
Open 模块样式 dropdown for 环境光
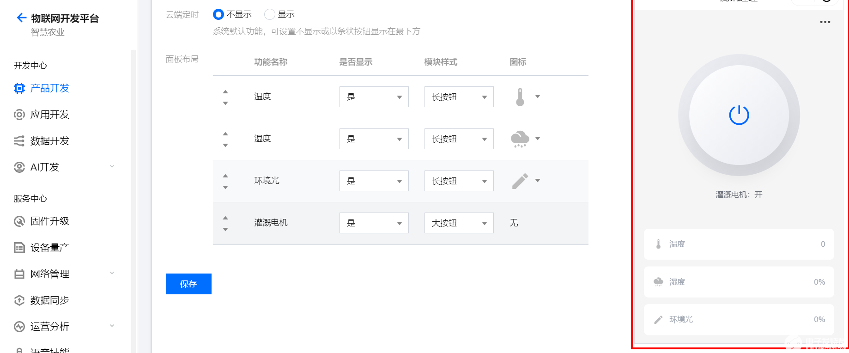click(x=459, y=181)
